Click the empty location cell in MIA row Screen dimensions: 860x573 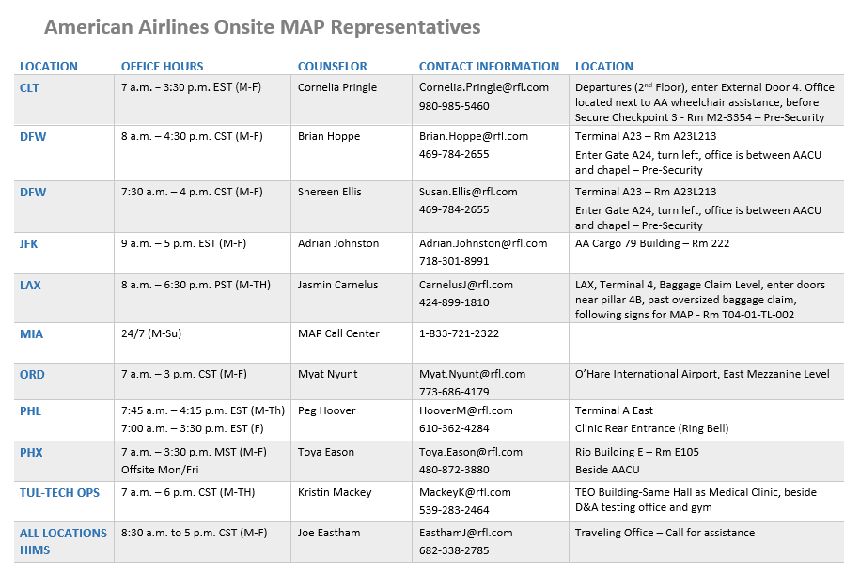pyautogui.click(x=707, y=343)
